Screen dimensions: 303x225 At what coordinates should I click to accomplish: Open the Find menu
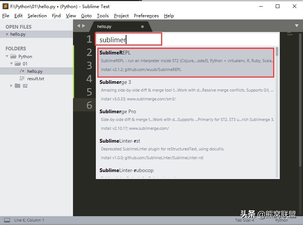56,15
